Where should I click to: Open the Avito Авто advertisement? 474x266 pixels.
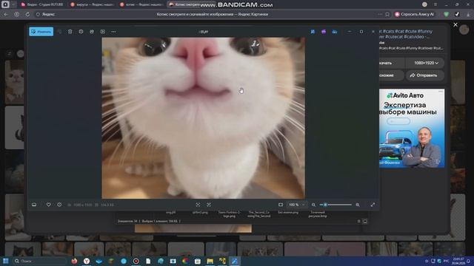pos(412,128)
